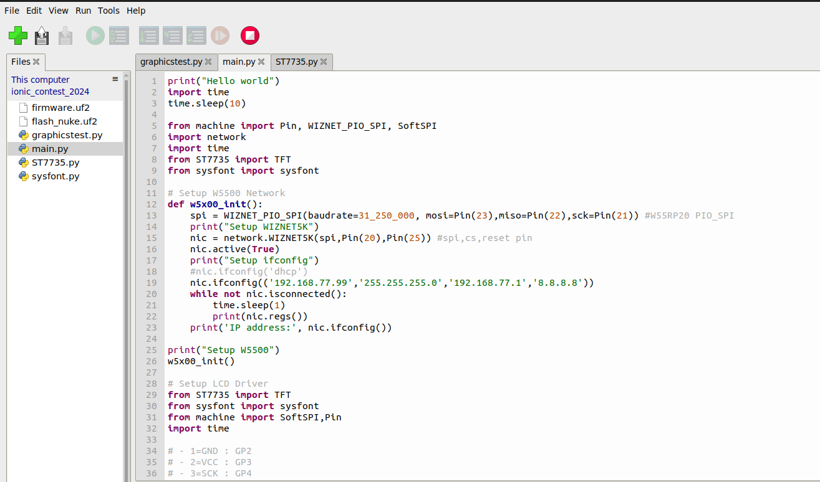Open the Run menu
The image size is (820, 482).
(83, 11)
